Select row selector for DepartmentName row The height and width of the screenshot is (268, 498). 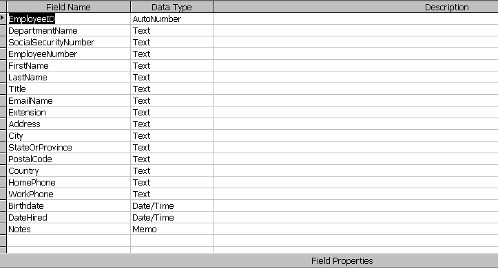pyautogui.click(x=3, y=31)
